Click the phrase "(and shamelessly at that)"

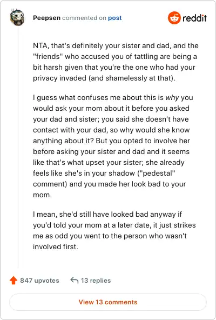point(132,78)
